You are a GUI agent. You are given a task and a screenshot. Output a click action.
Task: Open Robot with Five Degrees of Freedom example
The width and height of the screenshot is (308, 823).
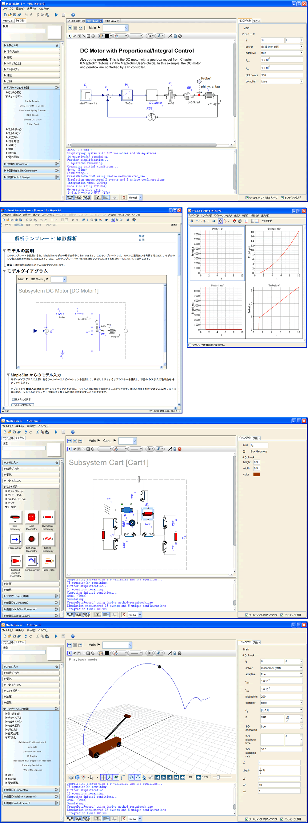coord(32,761)
